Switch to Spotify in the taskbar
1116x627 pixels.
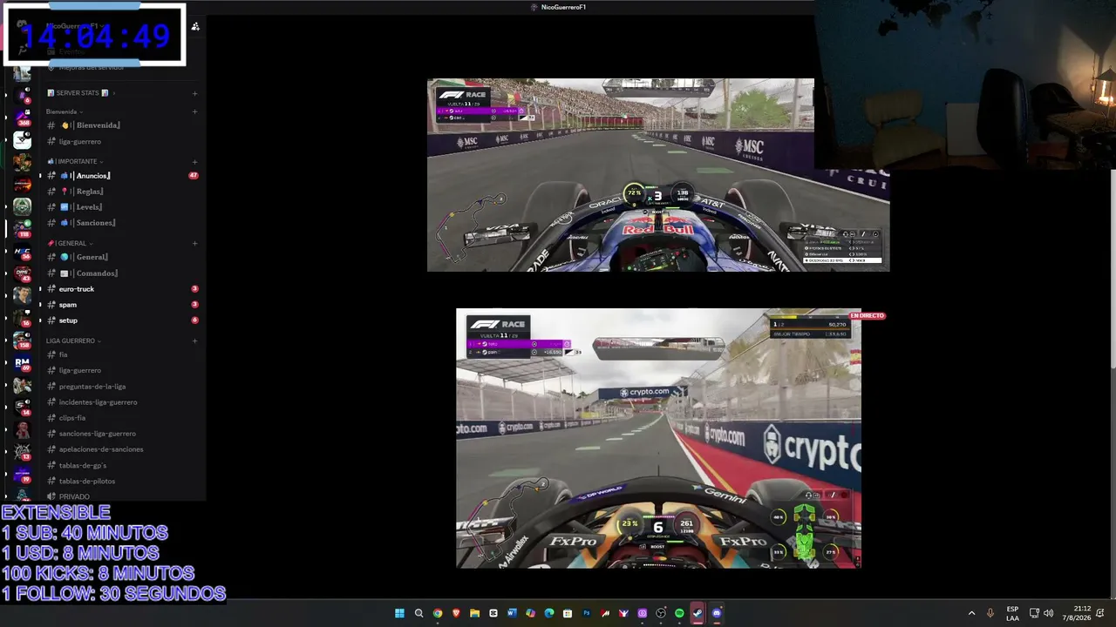679,613
